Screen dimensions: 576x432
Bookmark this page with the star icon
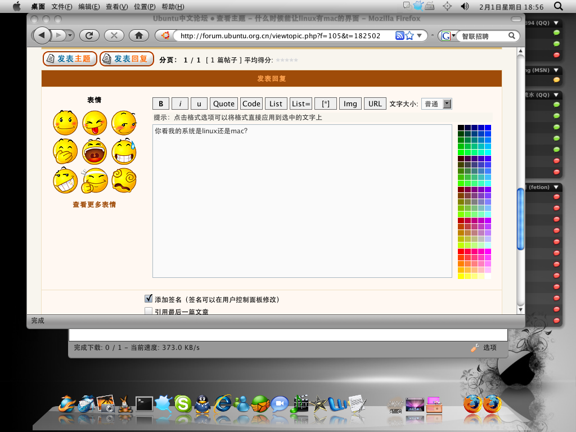(409, 35)
